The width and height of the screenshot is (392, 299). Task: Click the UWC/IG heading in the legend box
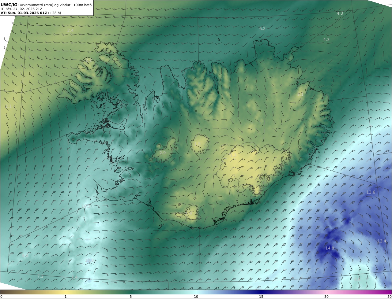pos(9,5)
